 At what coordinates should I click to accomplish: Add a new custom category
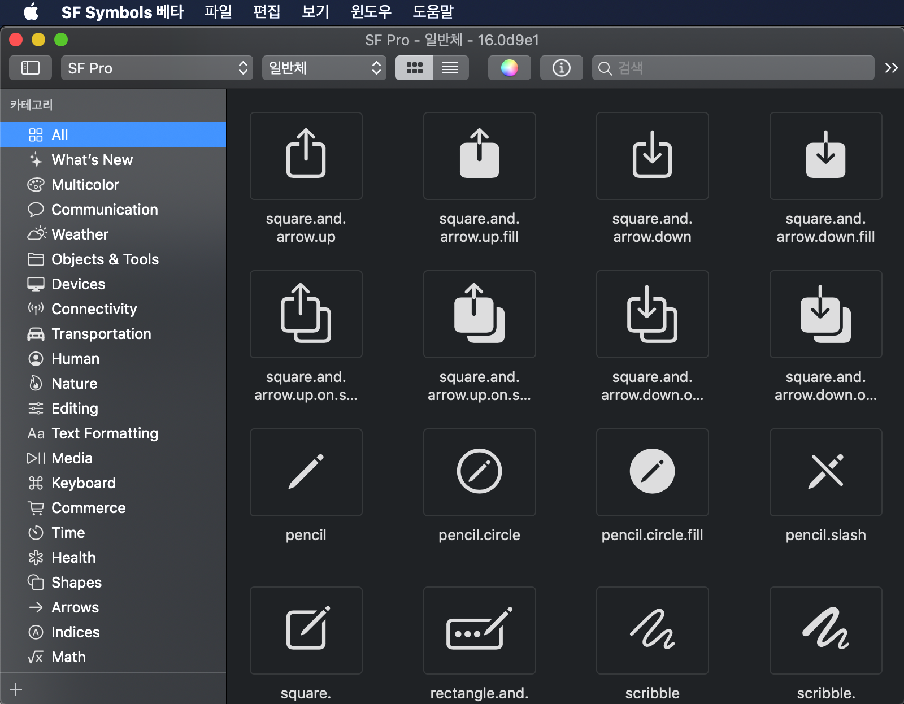click(16, 689)
